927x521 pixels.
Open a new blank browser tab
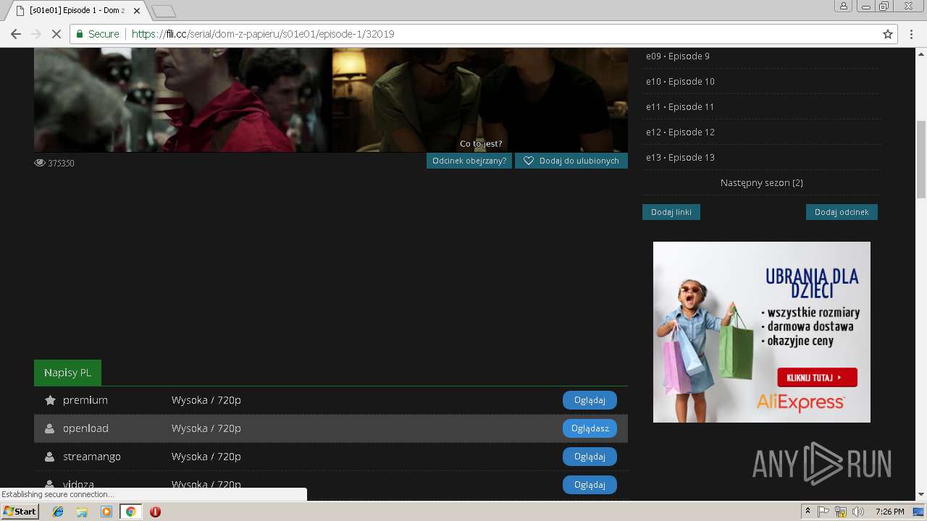[x=164, y=11]
